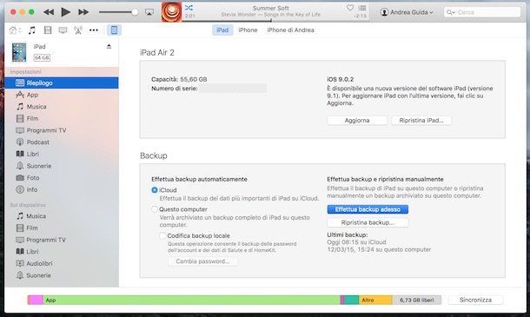
Task: Open Musica under Sul dispositivo
Action: (x=62, y=216)
